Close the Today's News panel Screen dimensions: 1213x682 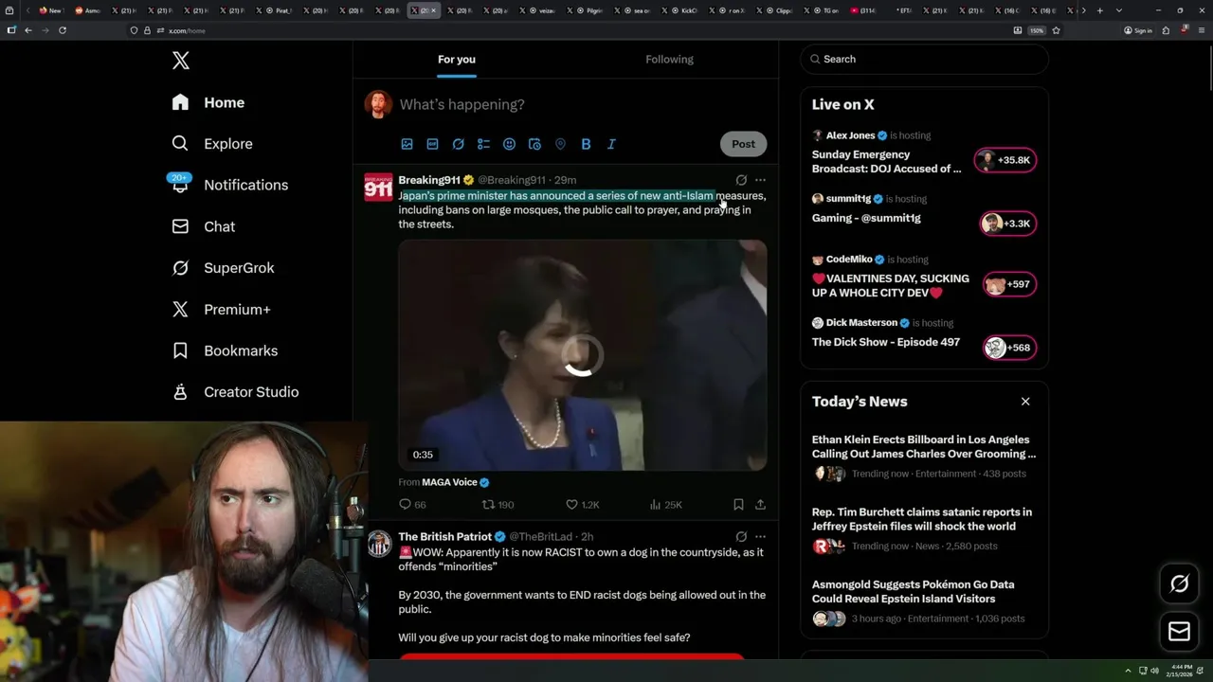[1025, 402]
